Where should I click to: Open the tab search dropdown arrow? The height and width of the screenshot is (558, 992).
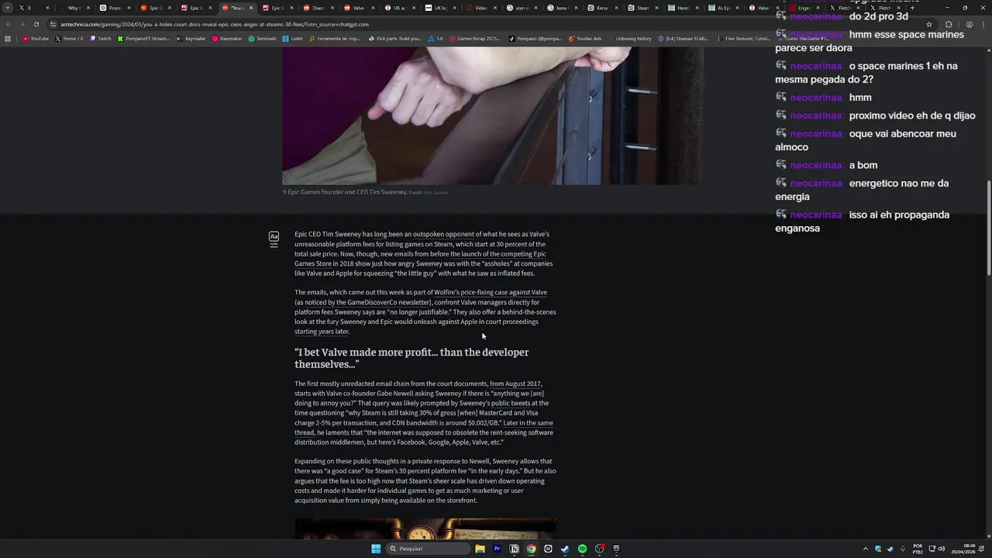pos(8,8)
